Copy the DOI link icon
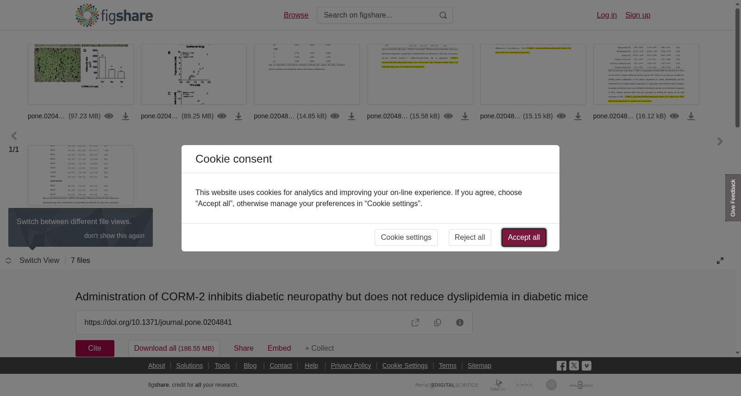Screen dimensions: 741x396 click(438, 323)
